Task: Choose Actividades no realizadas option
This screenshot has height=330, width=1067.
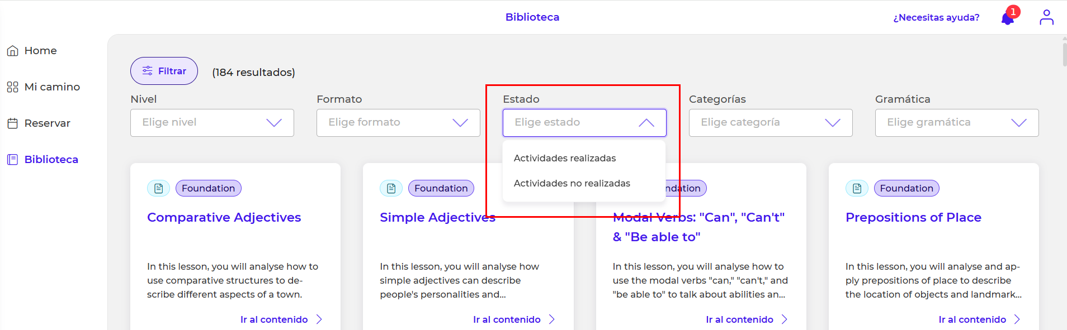Action: 572,184
